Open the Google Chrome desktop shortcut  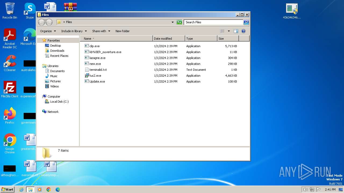10,144
